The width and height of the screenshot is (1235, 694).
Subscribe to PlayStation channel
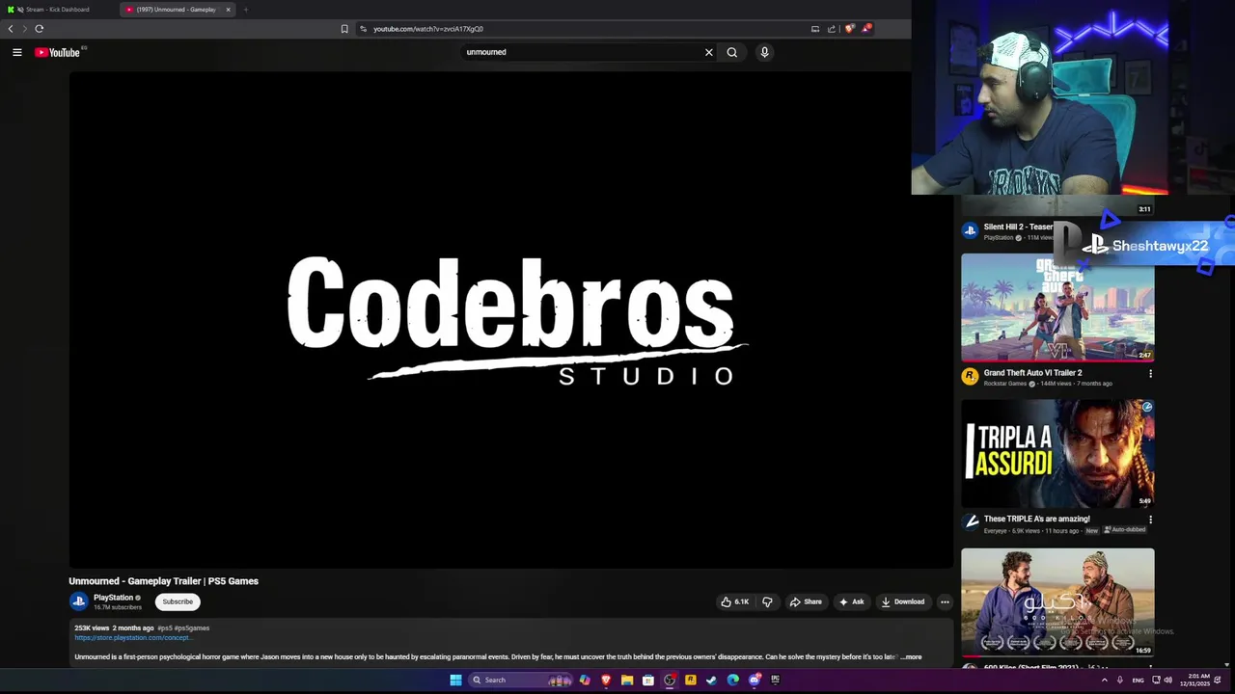pyautogui.click(x=178, y=601)
